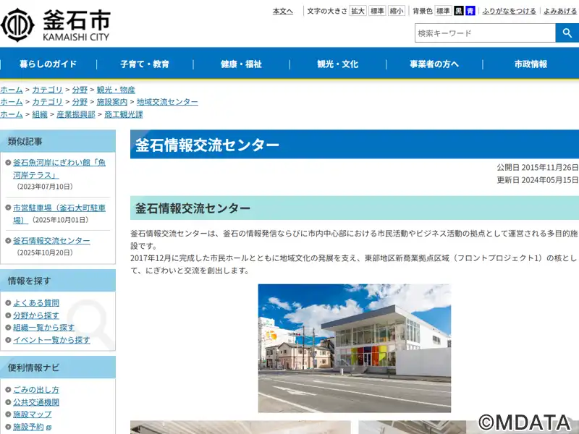Click the よくある質問 sidebar link
The image size is (579, 434).
(x=36, y=303)
